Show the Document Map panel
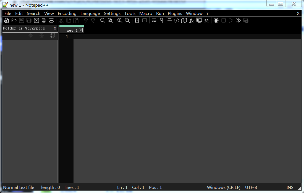Viewport: 304px width, 193px height. coord(184,20)
